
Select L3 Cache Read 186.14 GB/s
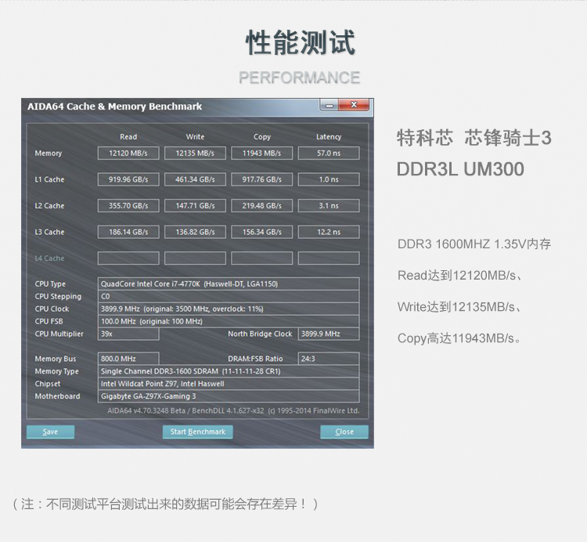tap(128, 232)
